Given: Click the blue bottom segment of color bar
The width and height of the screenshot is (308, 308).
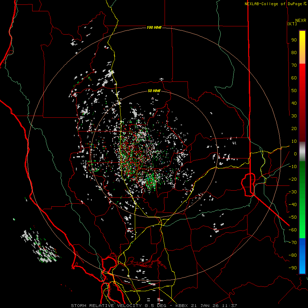Looking at the screenshot, I should pos(302,256).
